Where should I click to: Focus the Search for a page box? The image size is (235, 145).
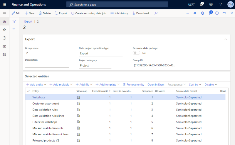[117, 4]
